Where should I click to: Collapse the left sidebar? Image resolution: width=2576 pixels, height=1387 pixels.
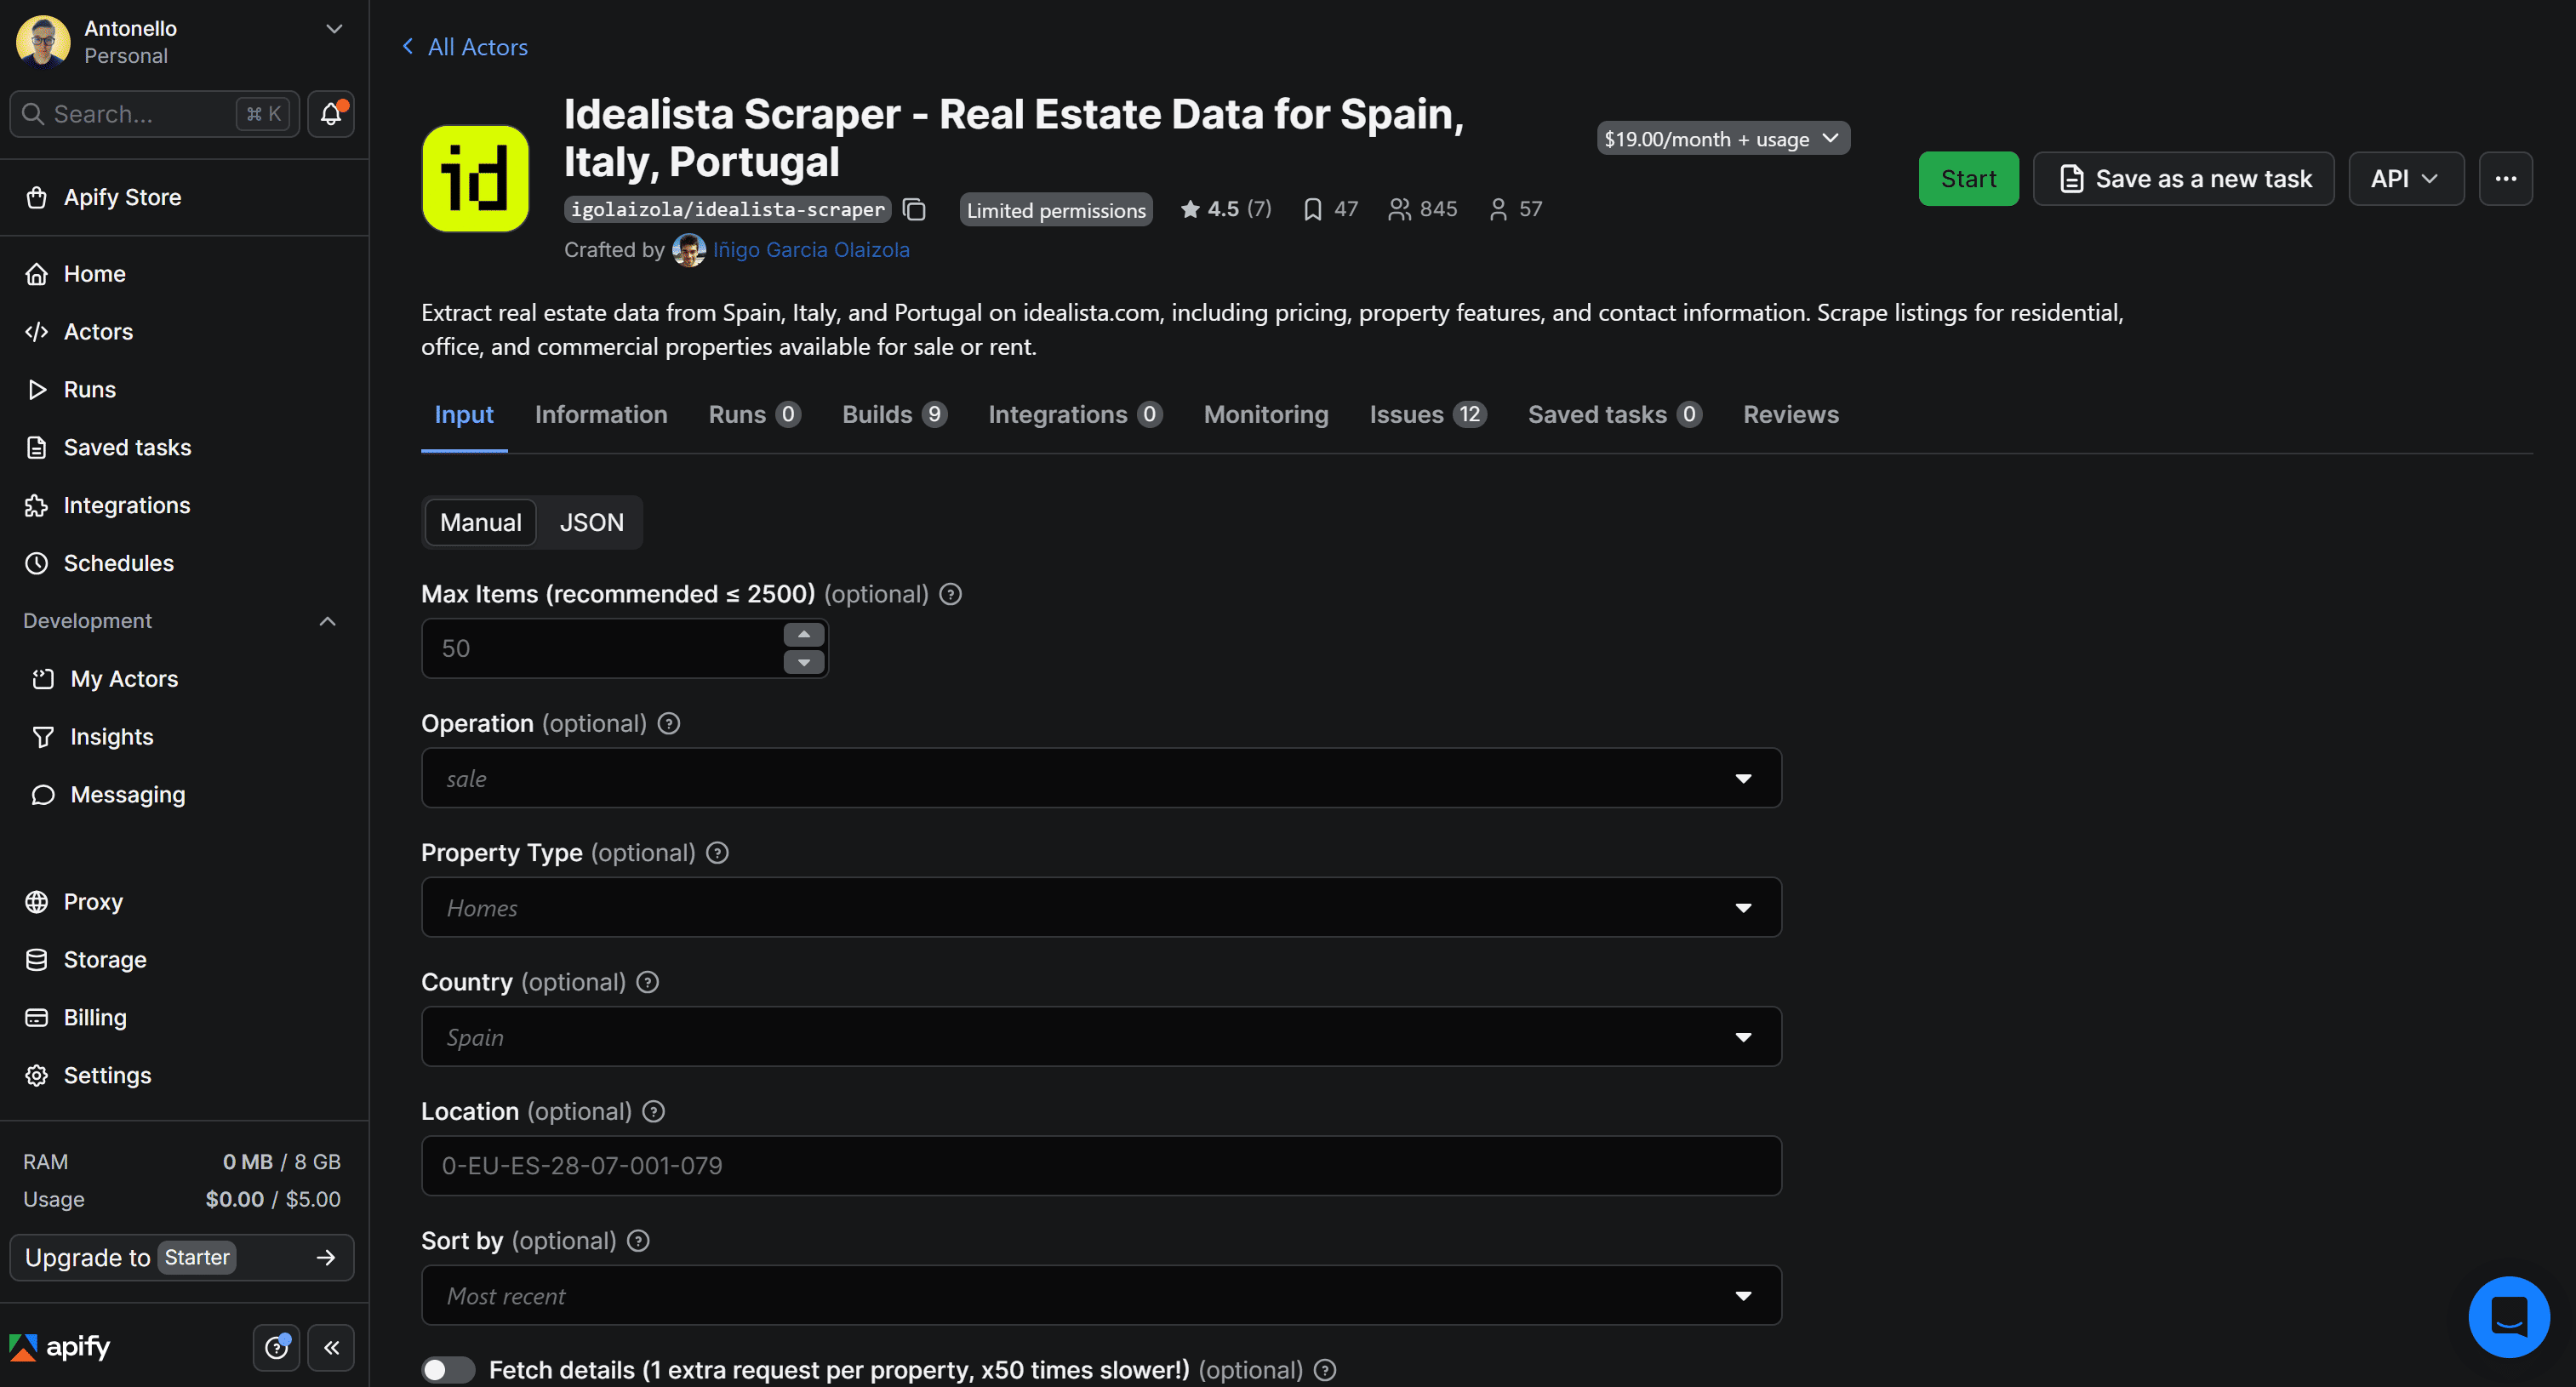pos(332,1347)
